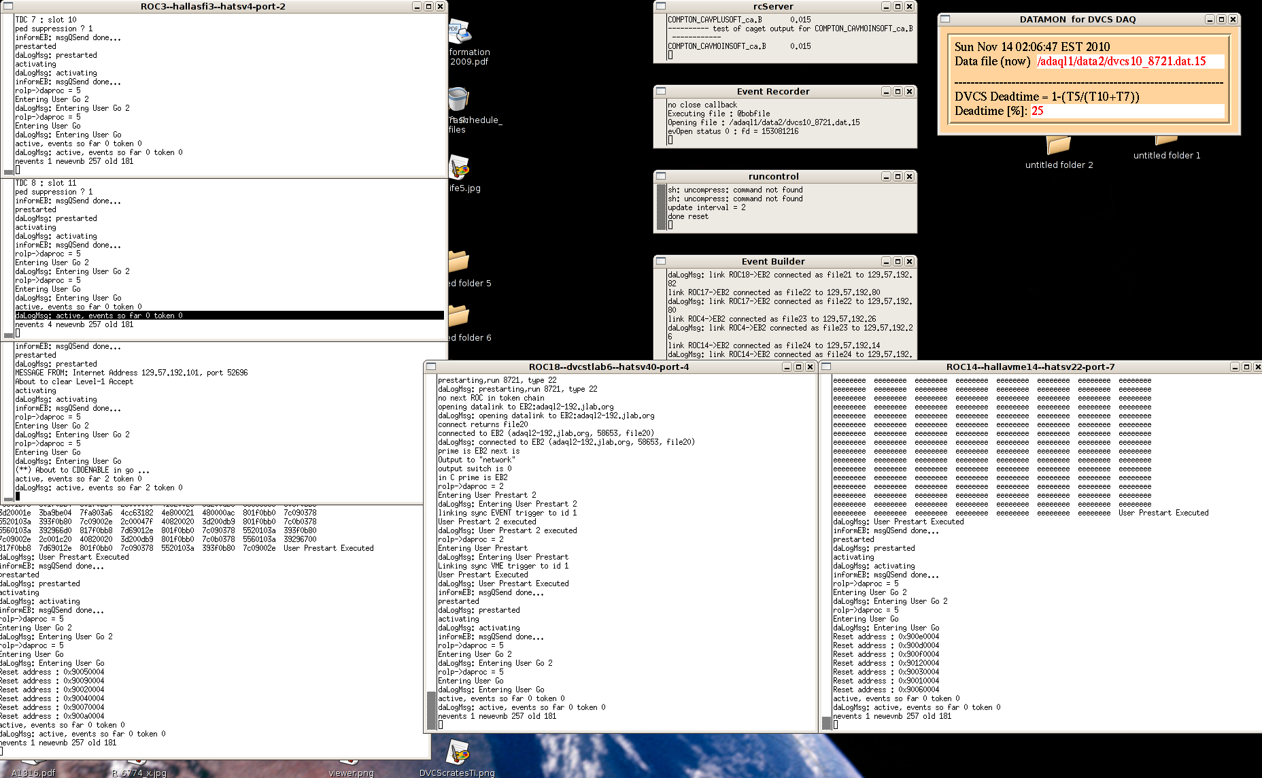Close the Event Builder window
Image resolution: width=1262 pixels, height=778 pixels.
(909, 261)
